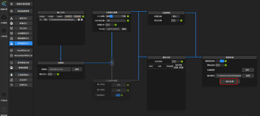Toggle the 三角网简化 switch

click(x=116, y=95)
